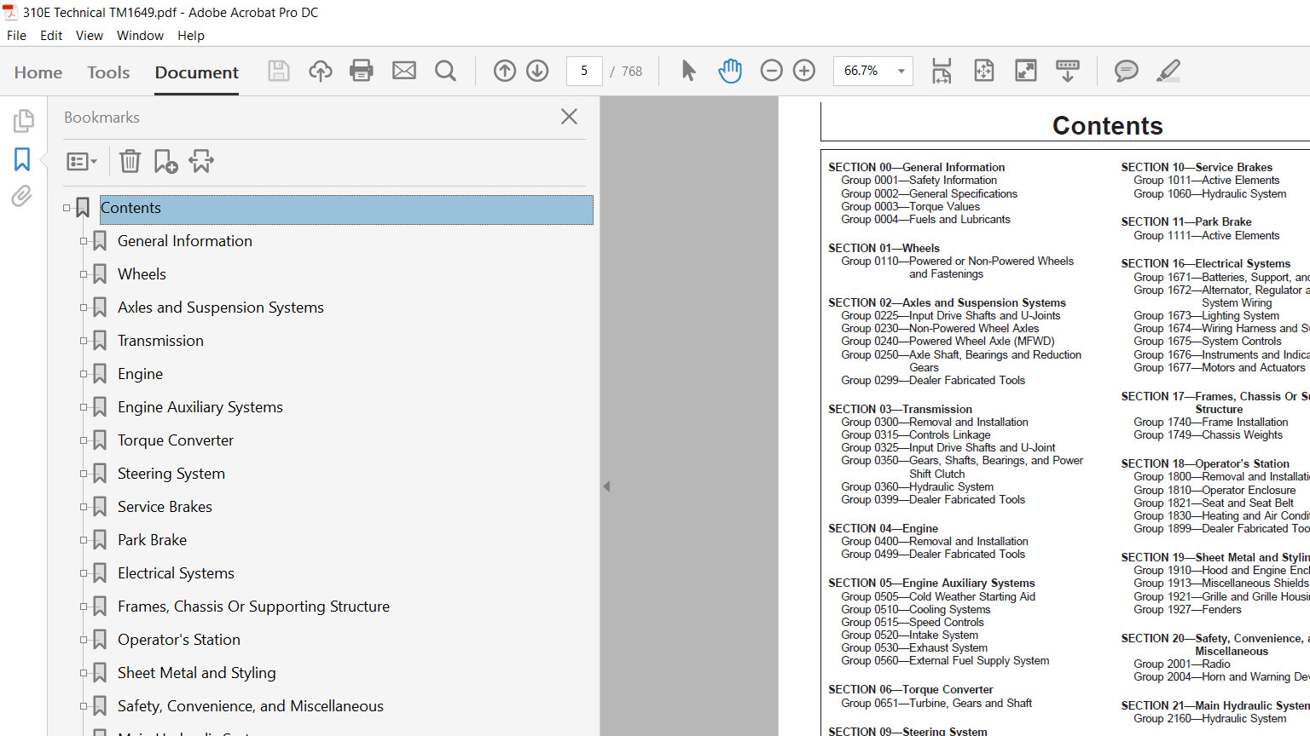Screen dimensions: 1310x736
Task: Expand the Electrical Systems bookmark
Action: click(x=84, y=573)
